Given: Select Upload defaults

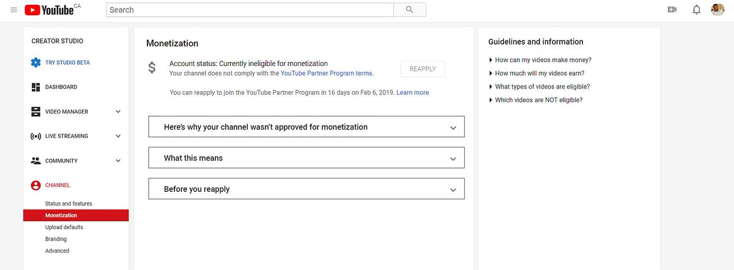Looking at the screenshot, I should tap(64, 227).
